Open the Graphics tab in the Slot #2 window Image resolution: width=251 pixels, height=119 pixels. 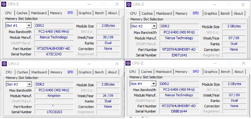click(211, 13)
